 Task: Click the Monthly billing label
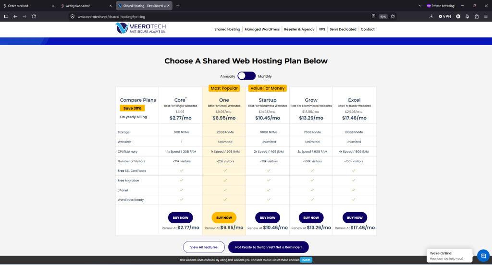pyautogui.click(x=265, y=76)
